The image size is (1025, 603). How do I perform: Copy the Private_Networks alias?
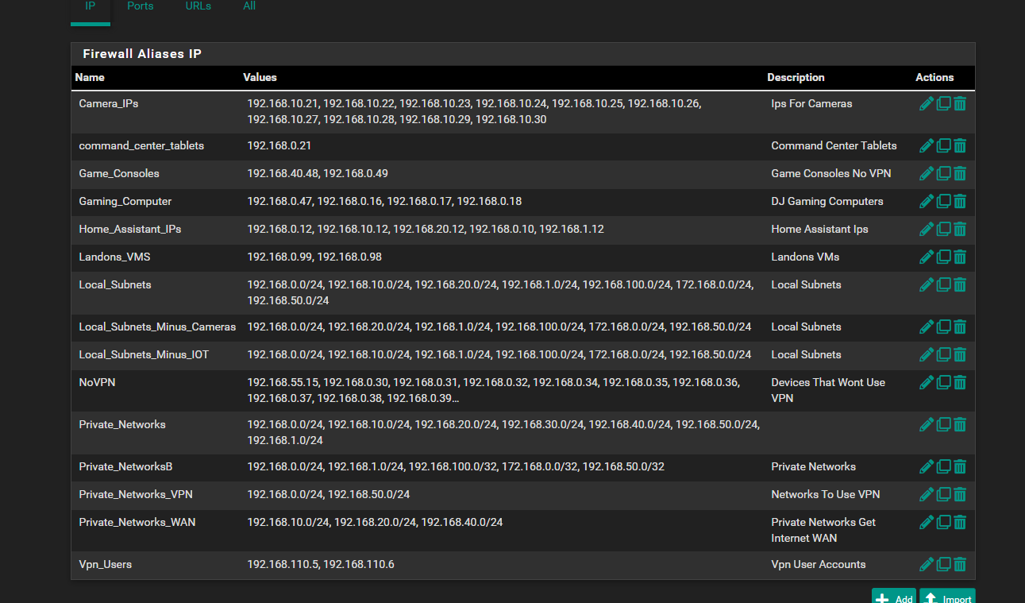tap(943, 424)
